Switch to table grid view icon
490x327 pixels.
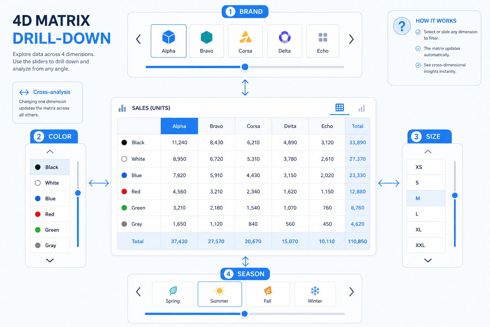[x=339, y=107]
